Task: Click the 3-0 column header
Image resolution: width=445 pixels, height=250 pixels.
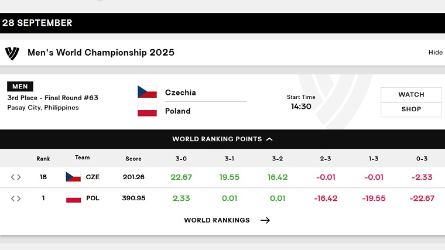Action: tap(181, 159)
